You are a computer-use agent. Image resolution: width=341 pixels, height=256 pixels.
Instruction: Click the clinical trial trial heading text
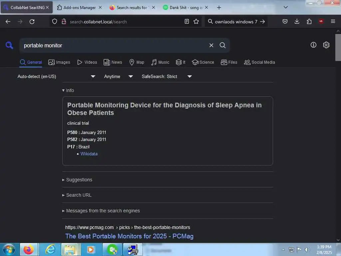(78, 123)
